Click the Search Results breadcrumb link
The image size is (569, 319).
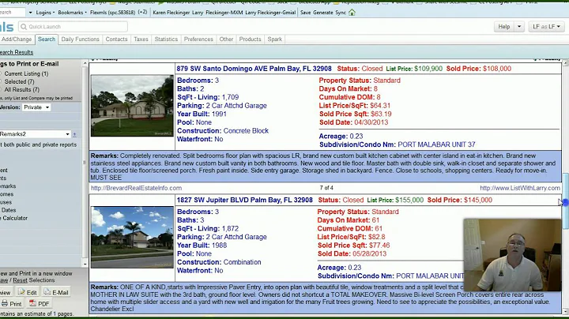coord(17,52)
